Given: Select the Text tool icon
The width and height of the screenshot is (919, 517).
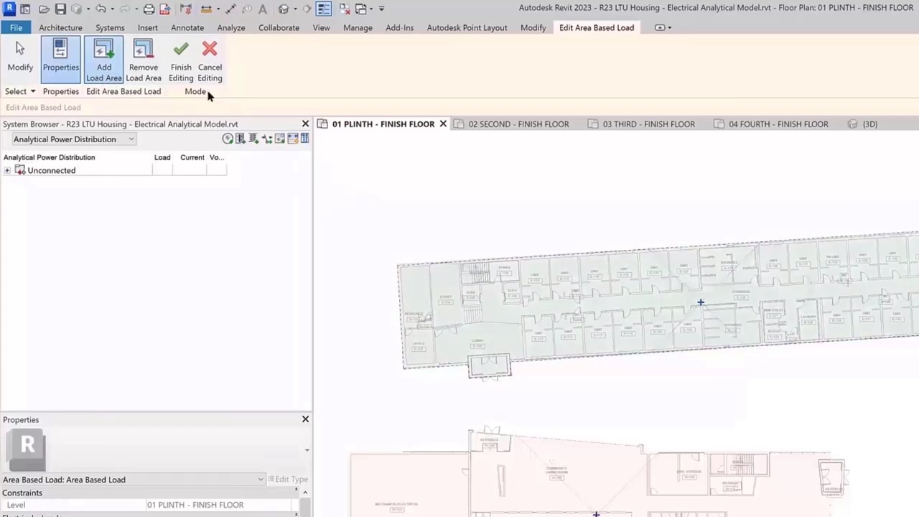Looking at the screenshot, I should pyautogui.click(x=263, y=9).
